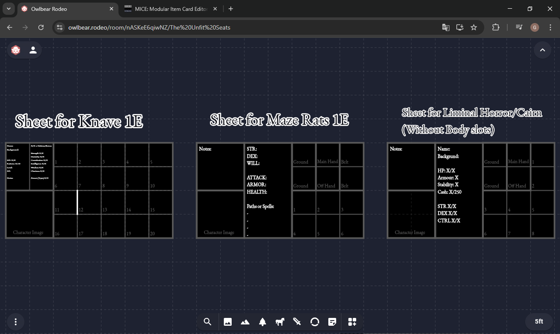This screenshot has width=560, height=334.
Task: Click the Owlbear Rodeo owl logo button
Action: tap(16, 50)
